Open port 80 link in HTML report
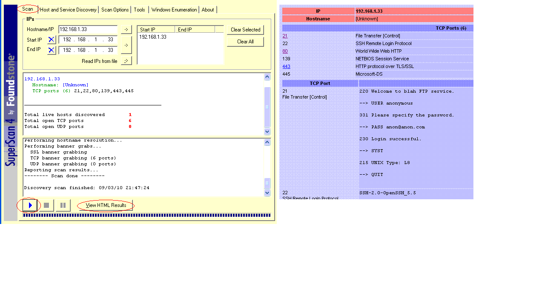This screenshot has width=545, height=306. (285, 51)
